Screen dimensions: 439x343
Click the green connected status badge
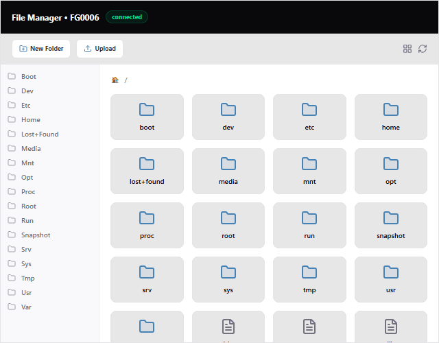pos(127,17)
